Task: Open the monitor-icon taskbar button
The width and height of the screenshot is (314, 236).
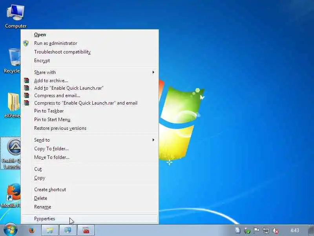Action: (68, 230)
